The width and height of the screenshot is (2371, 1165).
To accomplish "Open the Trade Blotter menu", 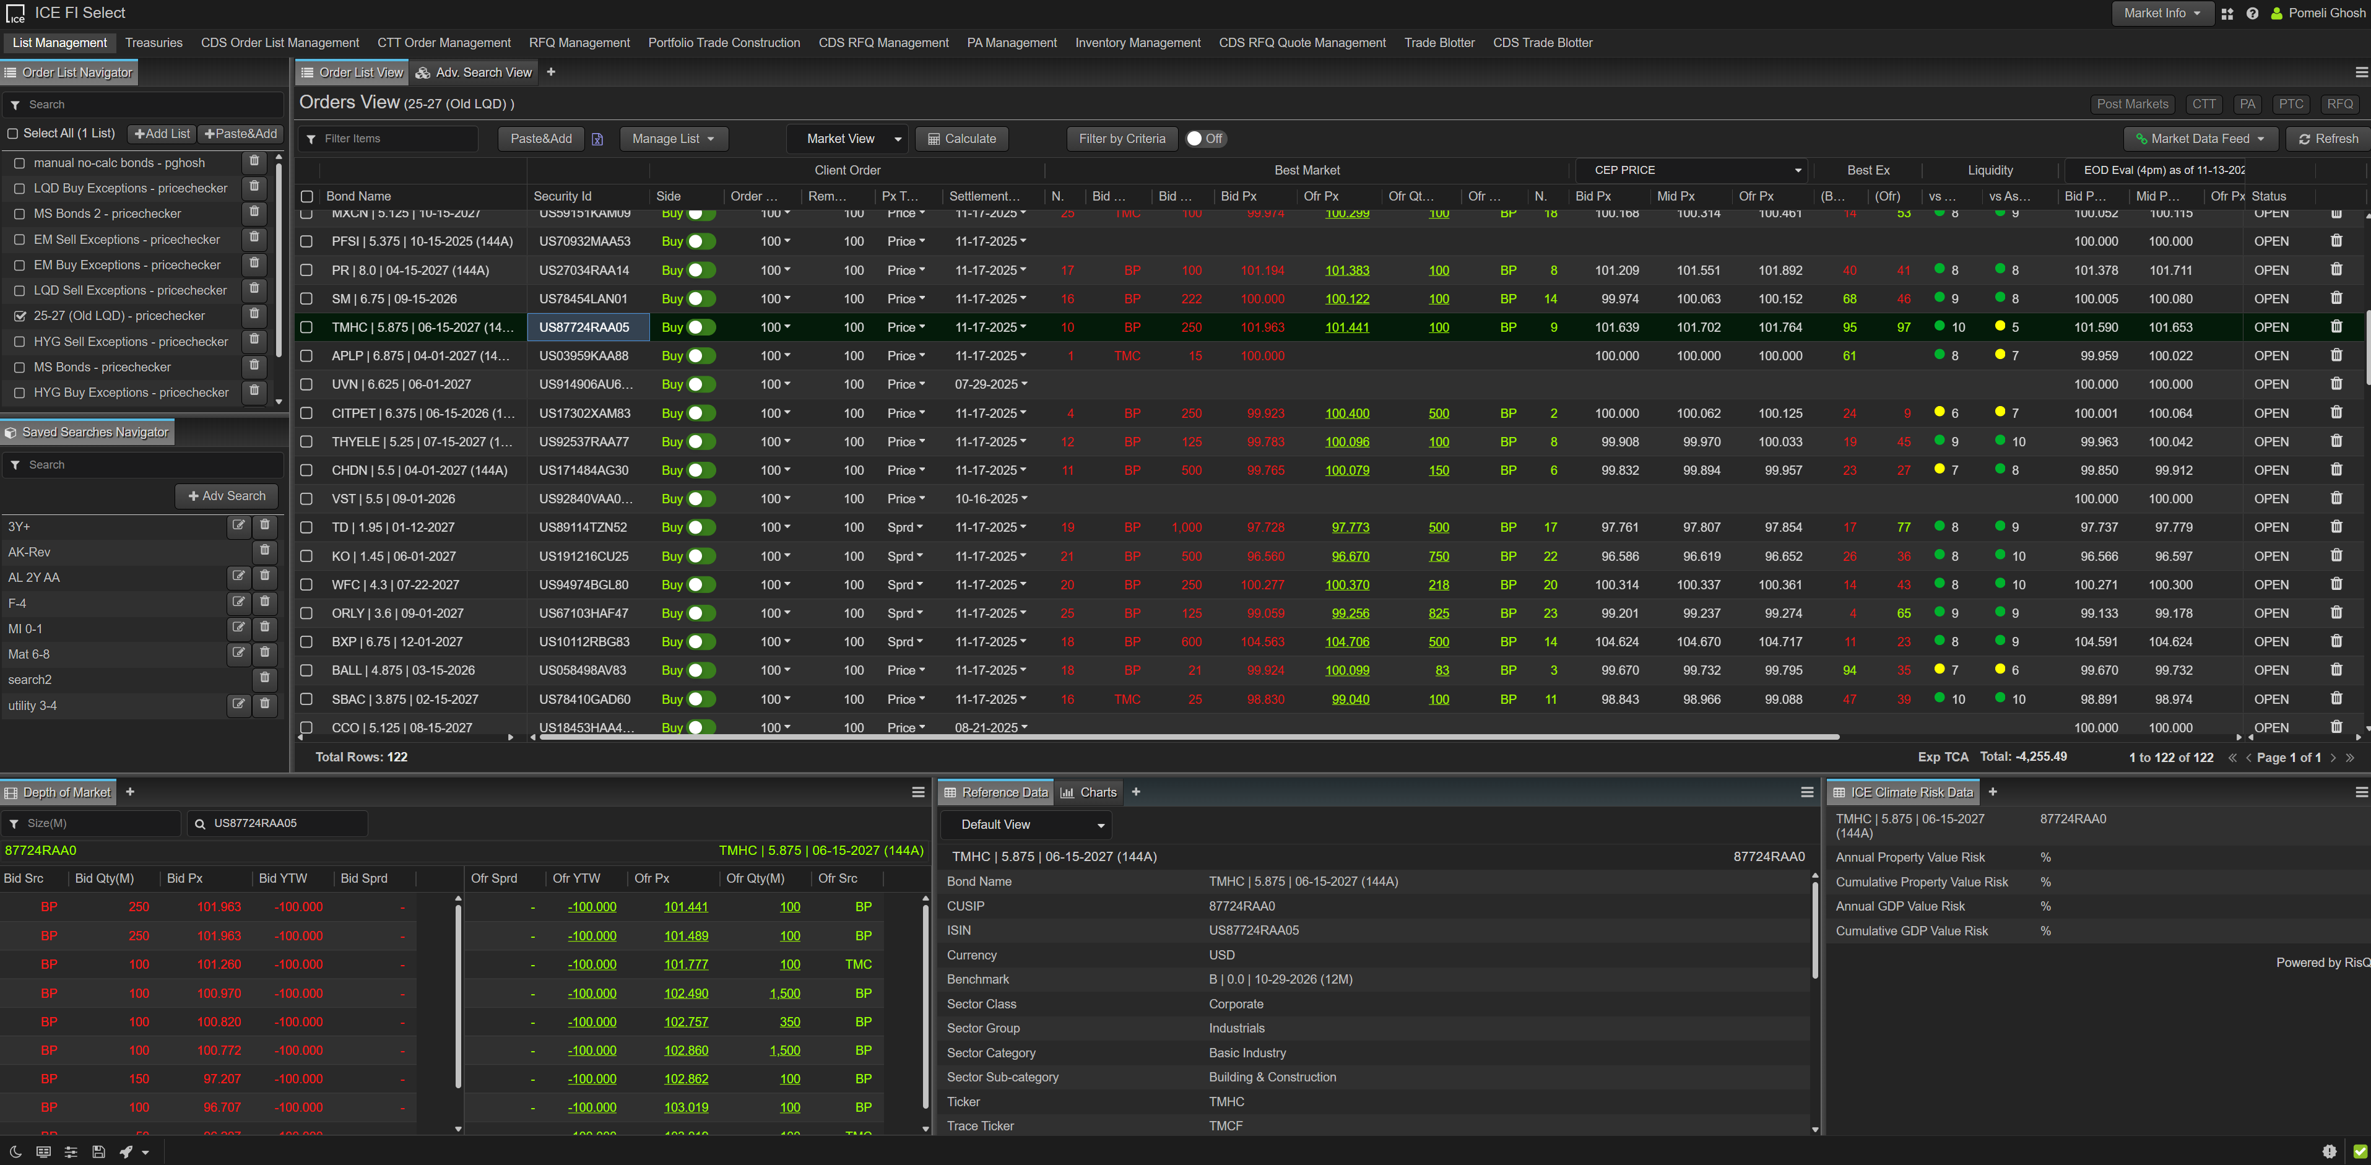I will (x=1439, y=42).
